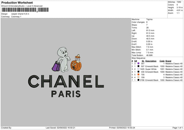
Task: Click the 'EndY:' label
Action: pos(134,44)
